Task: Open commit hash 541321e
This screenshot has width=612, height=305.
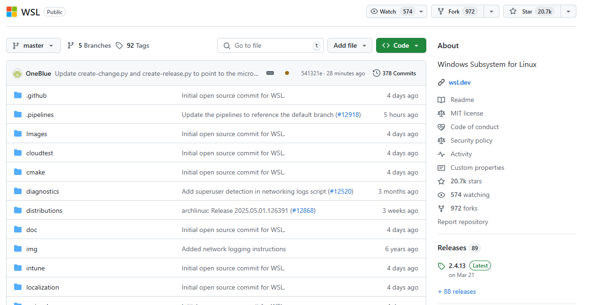Action: tap(311, 73)
